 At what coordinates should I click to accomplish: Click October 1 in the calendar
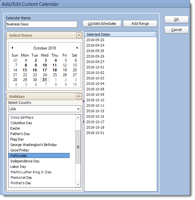[x=26, y=60]
